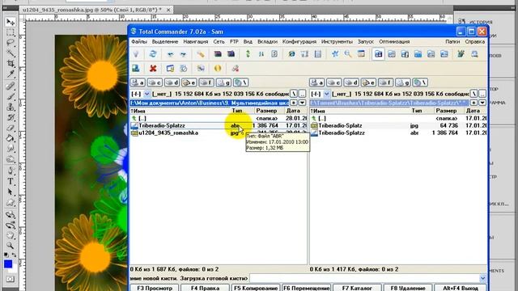Click the yellow circle icon in second toolbar row
518x291 pixels.
pyautogui.click(x=218, y=68)
